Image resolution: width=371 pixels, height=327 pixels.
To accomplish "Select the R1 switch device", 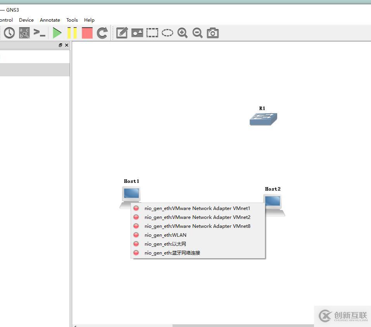I will tap(263, 119).
